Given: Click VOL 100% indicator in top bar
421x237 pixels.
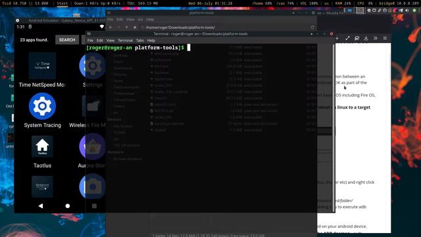Looking at the screenshot, I should [x=309, y=3].
